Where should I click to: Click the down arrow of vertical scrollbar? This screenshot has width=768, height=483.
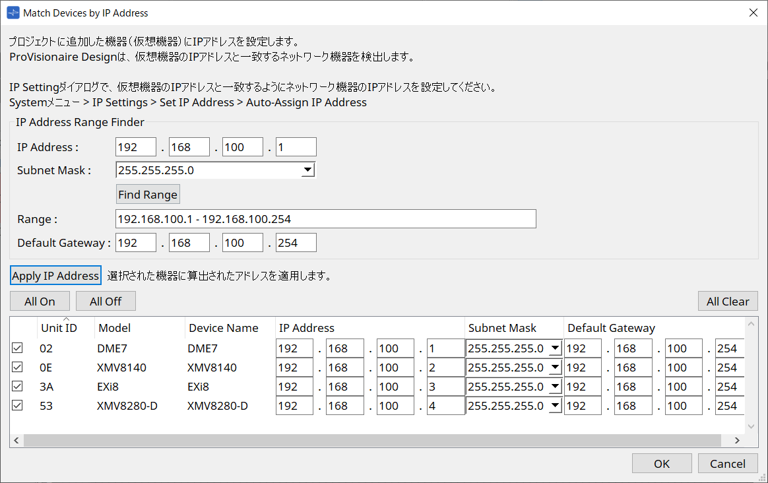[x=751, y=427]
